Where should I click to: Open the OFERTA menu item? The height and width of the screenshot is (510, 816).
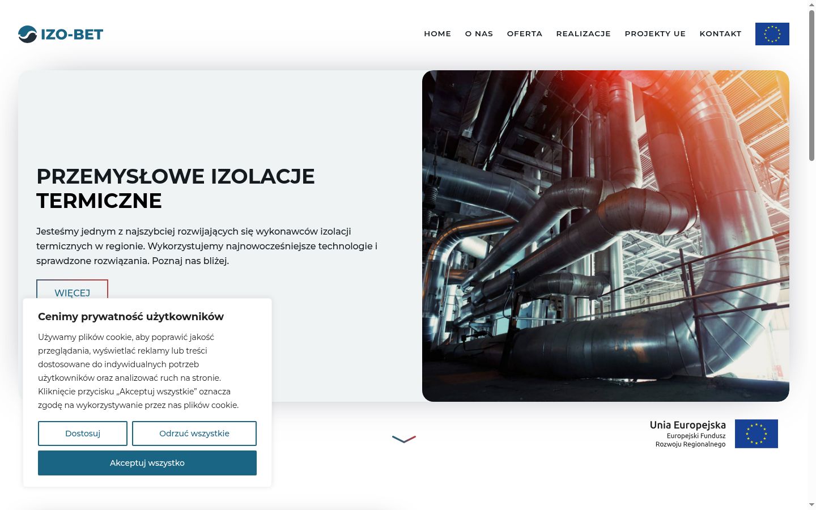coord(525,34)
